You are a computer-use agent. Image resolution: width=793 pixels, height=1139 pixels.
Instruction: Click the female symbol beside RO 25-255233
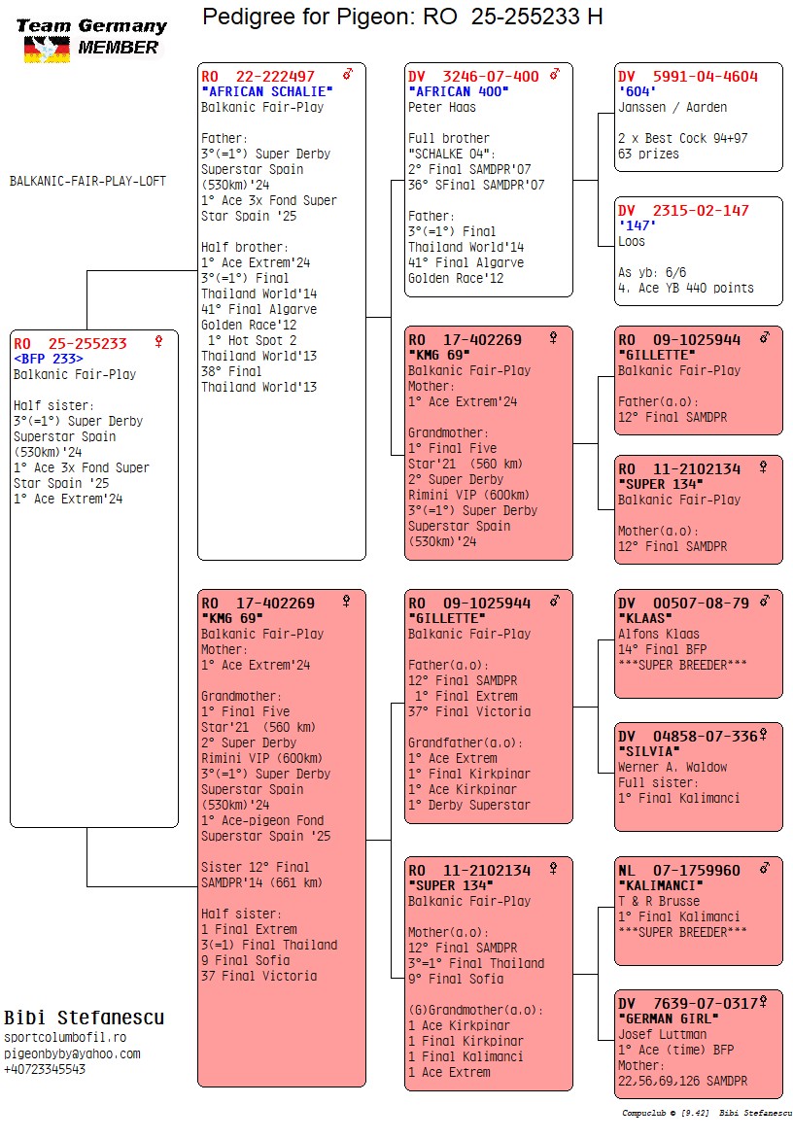pyautogui.click(x=158, y=342)
